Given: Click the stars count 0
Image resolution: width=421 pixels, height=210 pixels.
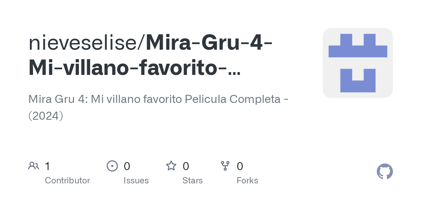Looking at the screenshot, I should (x=186, y=166).
